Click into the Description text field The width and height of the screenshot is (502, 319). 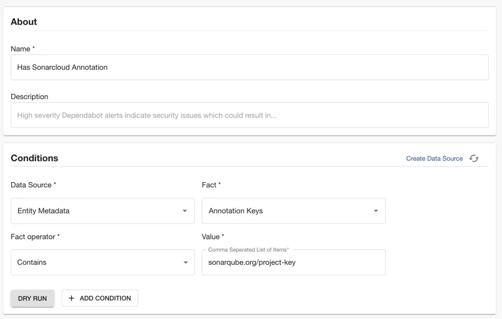point(249,115)
